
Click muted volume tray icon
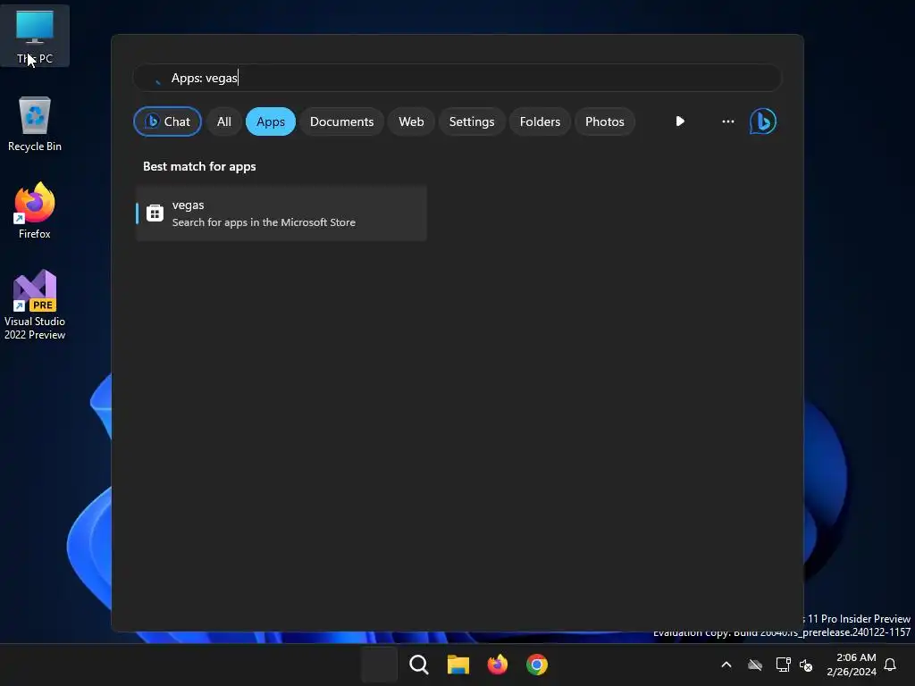tap(806, 665)
